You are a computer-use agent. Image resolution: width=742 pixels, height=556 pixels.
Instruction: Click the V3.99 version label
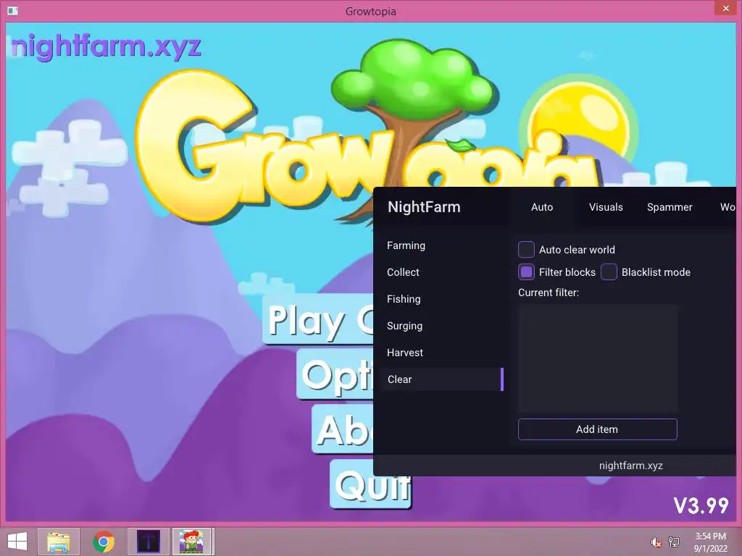click(x=701, y=506)
